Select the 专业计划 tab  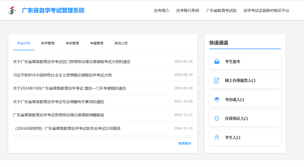click(23, 43)
